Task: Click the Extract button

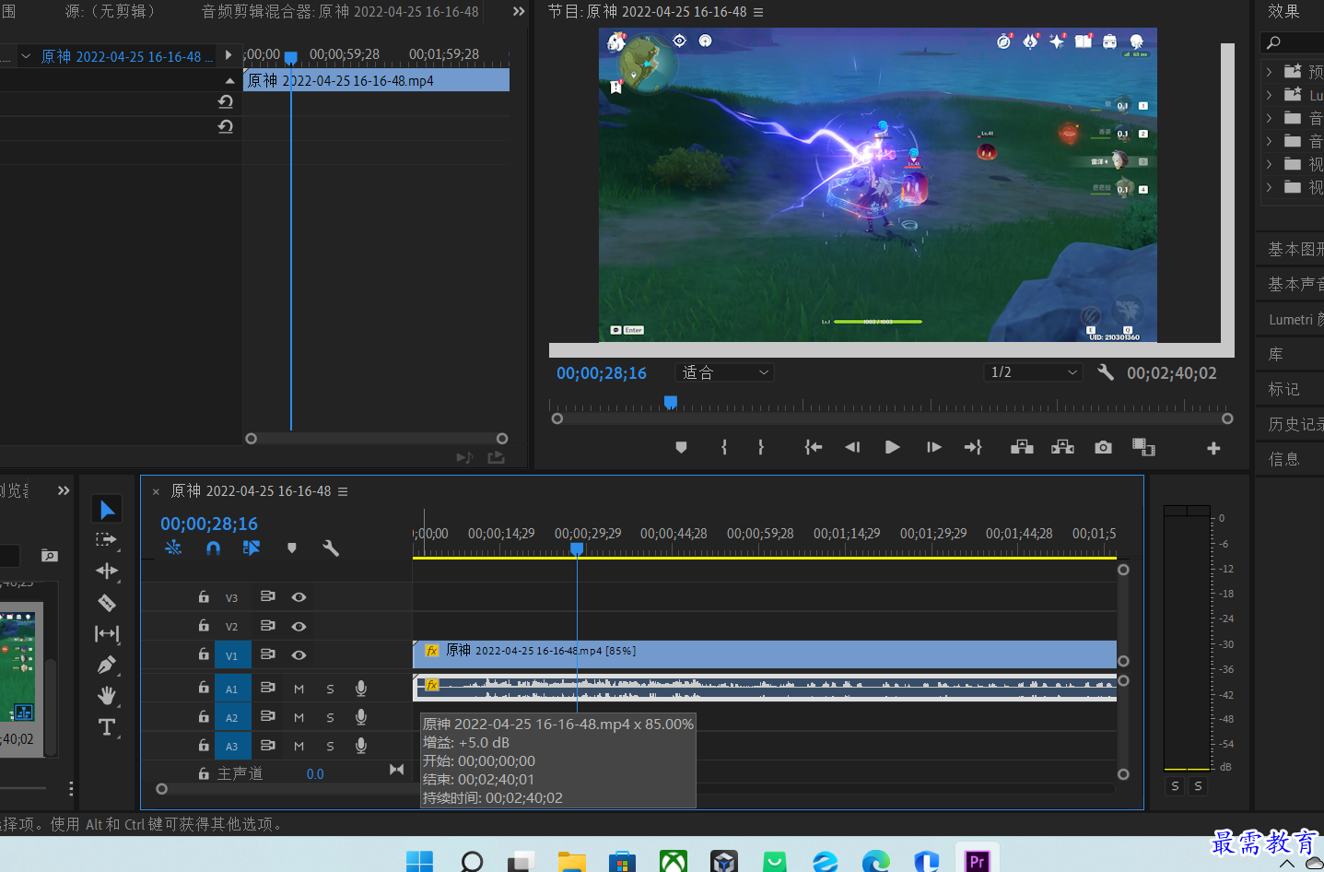Action: 1063,447
